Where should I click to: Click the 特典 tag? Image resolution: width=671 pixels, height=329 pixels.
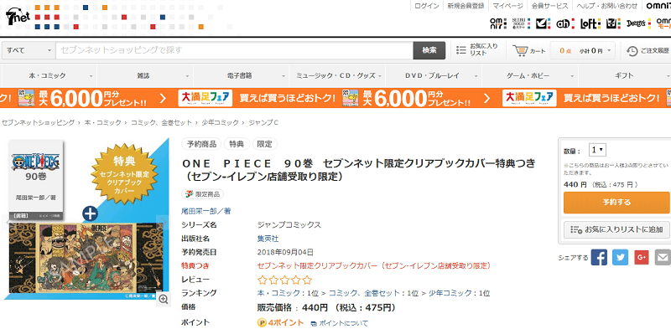coord(237,144)
